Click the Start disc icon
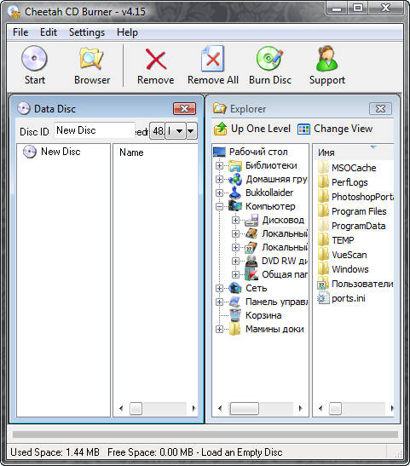Screen dimensions: 410x466 34,58
